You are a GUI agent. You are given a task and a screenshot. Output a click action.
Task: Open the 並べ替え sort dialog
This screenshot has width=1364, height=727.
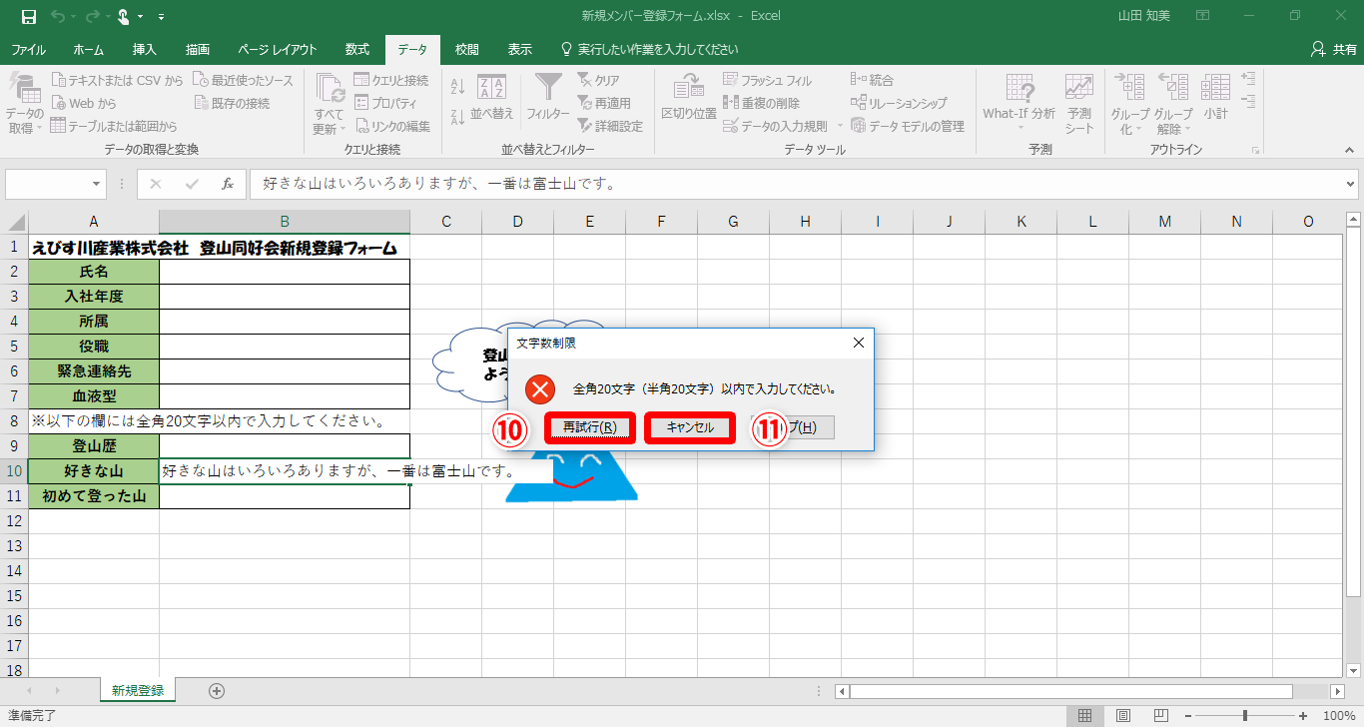pyautogui.click(x=492, y=99)
